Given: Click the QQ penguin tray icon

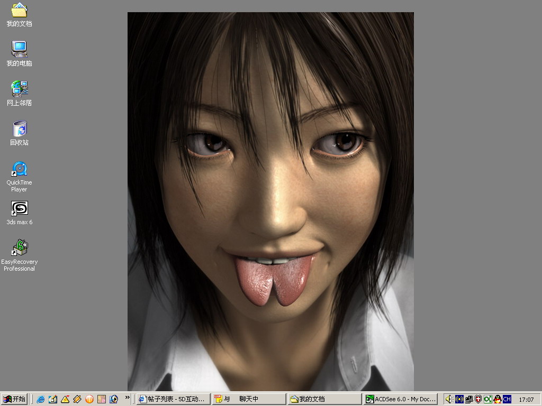Looking at the screenshot, I should click(x=498, y=400).
